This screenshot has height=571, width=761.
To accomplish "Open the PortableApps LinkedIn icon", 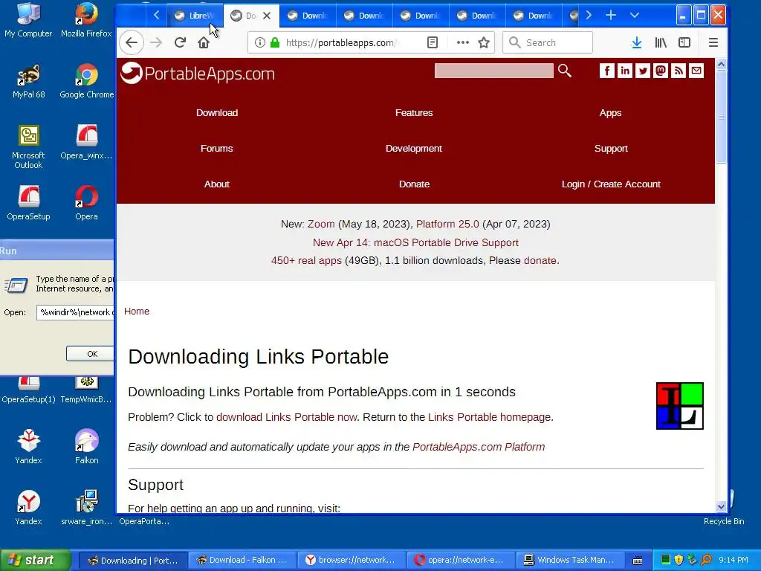I will point(624,71).
